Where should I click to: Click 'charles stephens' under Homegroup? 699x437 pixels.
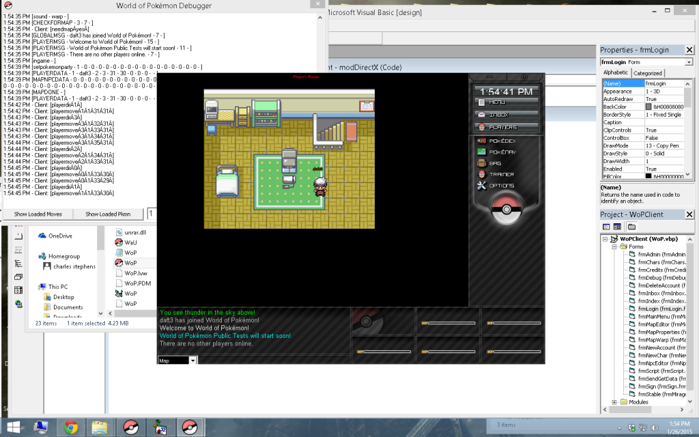point(69,267)
